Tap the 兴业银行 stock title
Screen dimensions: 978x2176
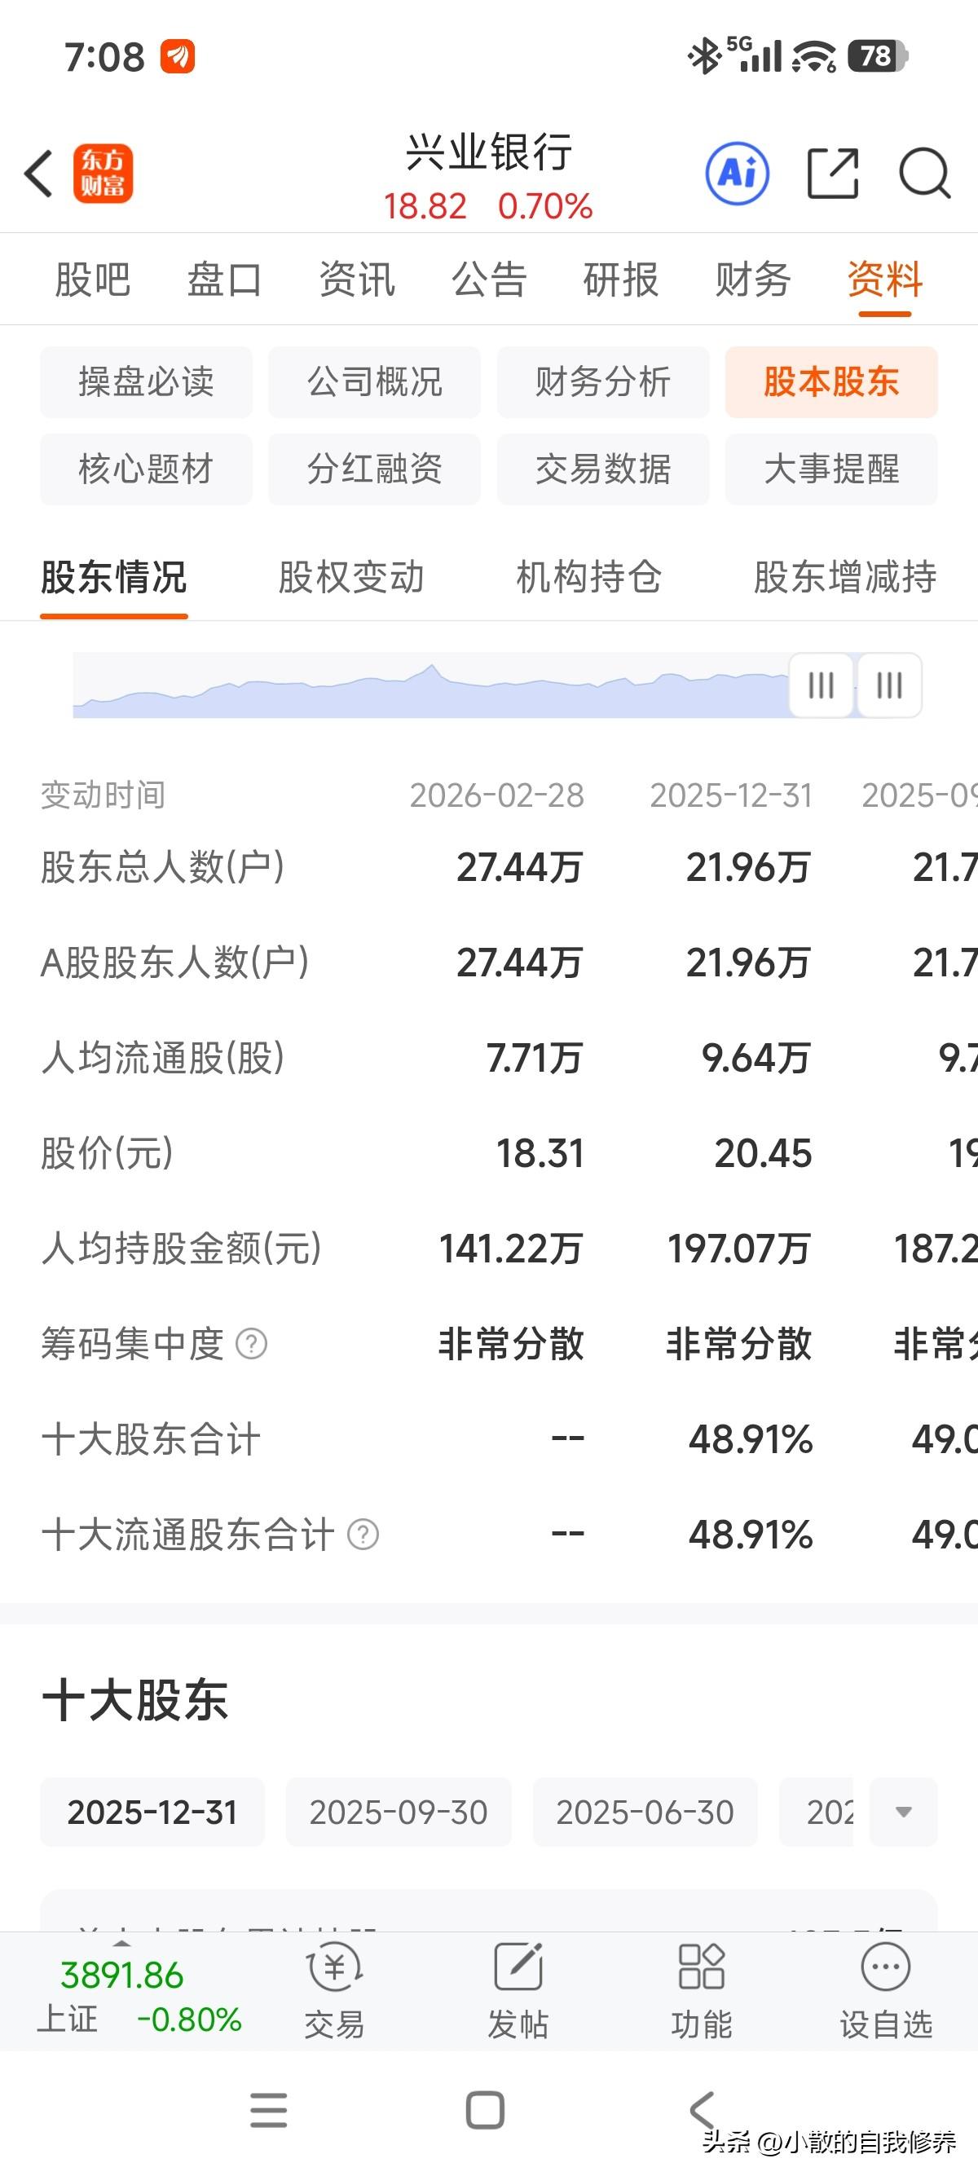489,153
